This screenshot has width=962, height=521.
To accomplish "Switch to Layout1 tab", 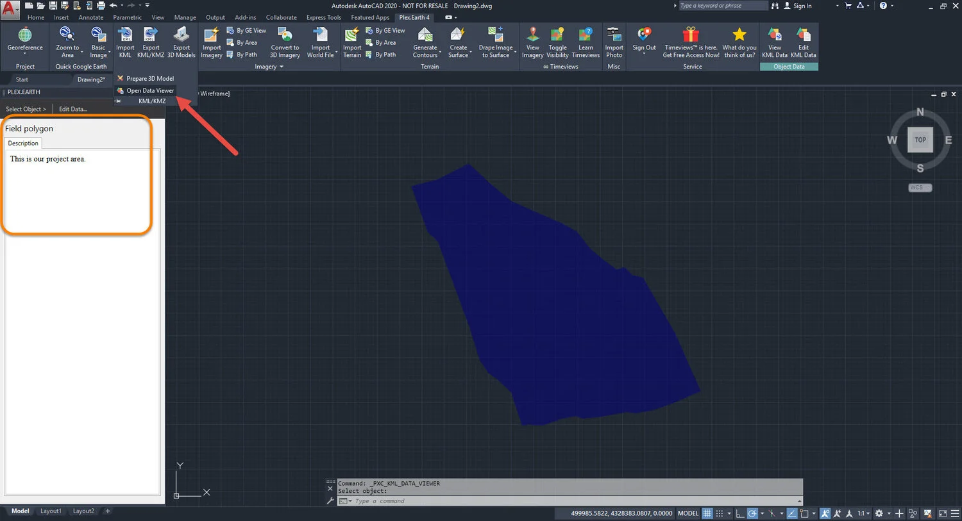I will pos(51,511).
